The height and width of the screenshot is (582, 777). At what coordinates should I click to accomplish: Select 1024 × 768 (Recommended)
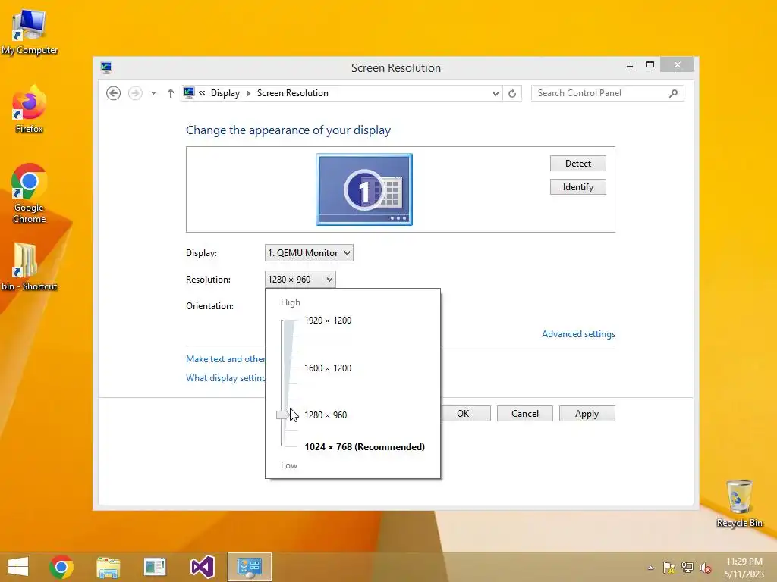tap(364, 447)
